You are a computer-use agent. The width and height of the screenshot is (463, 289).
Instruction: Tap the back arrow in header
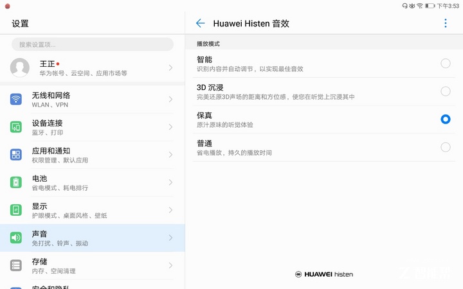click(x=200, y=23)
